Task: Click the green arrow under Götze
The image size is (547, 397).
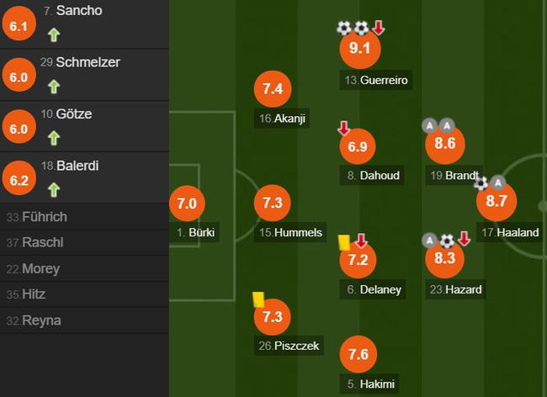Action: 54,137
